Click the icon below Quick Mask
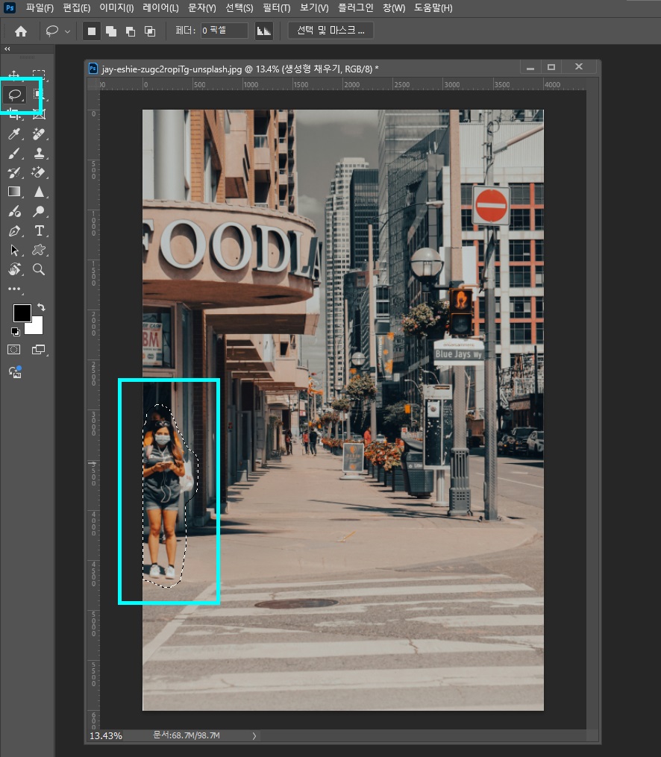This screenshot has height=757, width=661. [x=15, y=372]
